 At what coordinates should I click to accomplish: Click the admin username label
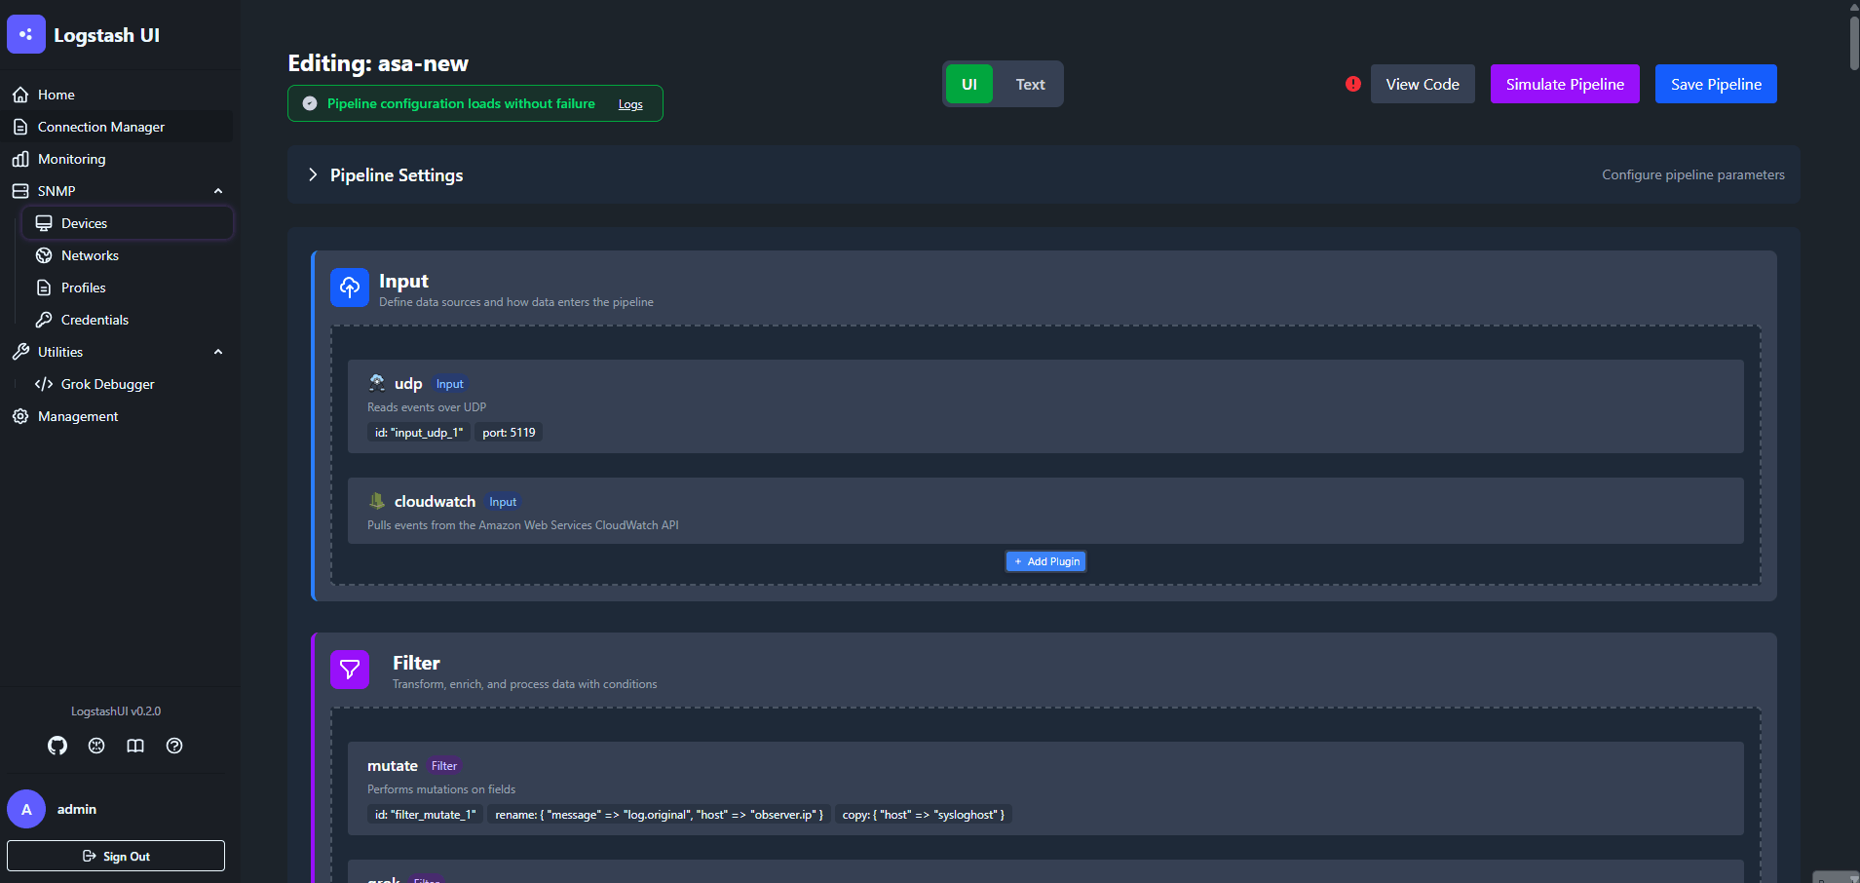coord(77,809)
